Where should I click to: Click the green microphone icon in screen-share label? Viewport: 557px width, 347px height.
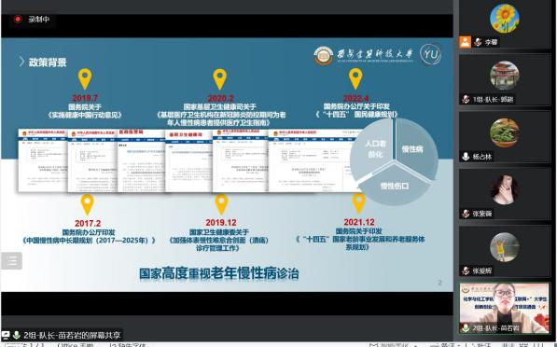(16, 335)
